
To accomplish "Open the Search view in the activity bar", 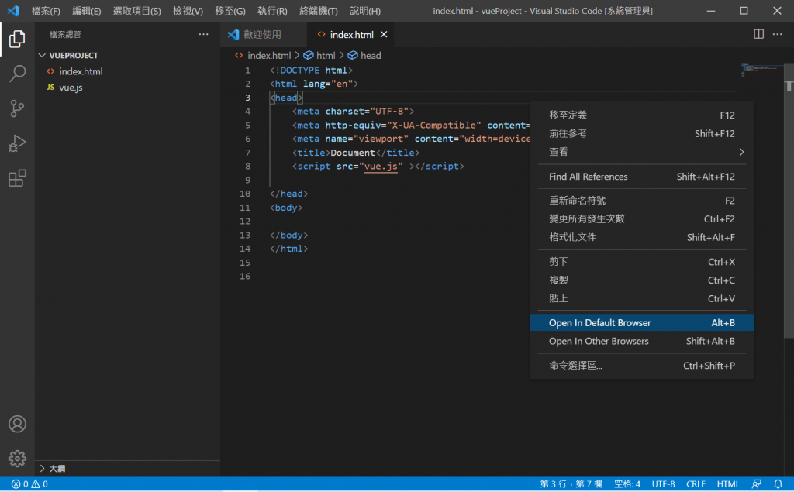I will pos(17,74).
